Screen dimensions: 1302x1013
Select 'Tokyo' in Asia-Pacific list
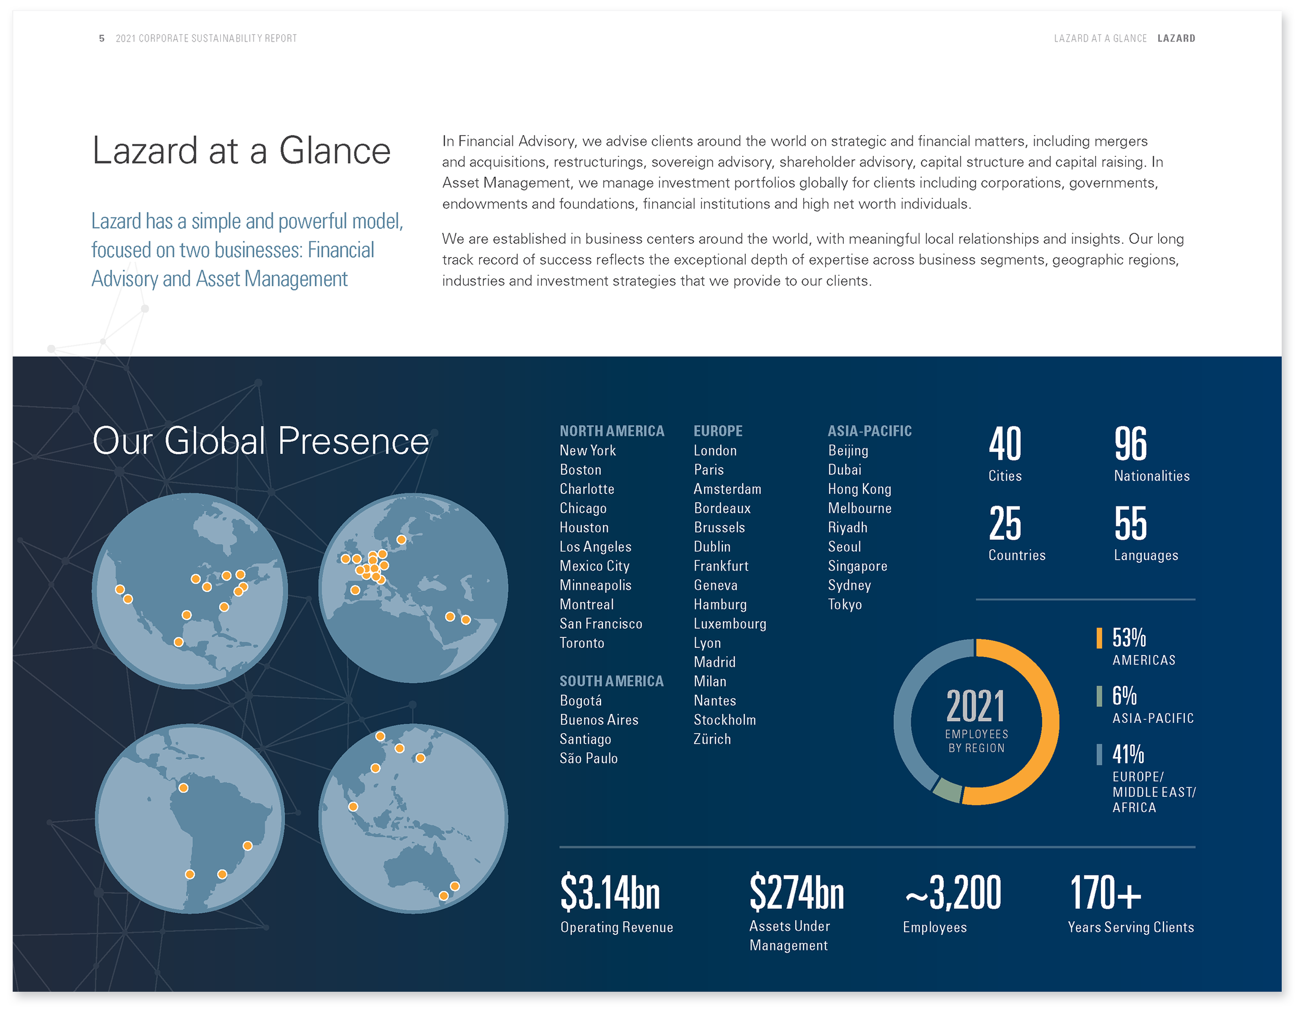tap(845, 604)
